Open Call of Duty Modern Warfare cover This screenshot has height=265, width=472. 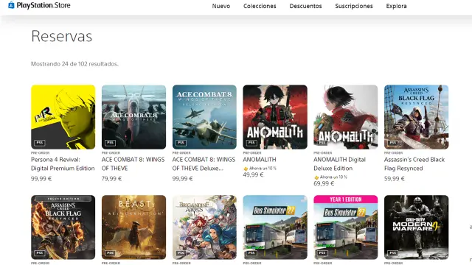pyautogui.click(x=416, y=227)
